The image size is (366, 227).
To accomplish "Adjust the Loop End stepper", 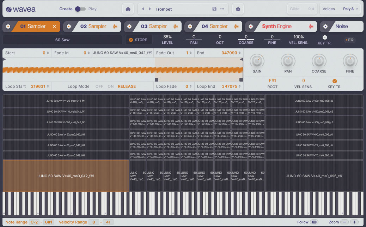I will tap(239, 86).
